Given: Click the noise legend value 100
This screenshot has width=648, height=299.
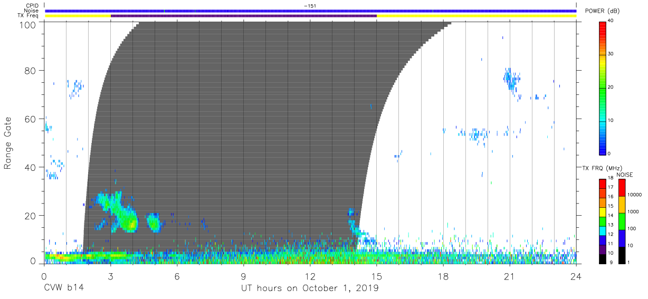Looking at the screenshot, I should (x=632, y=228).
